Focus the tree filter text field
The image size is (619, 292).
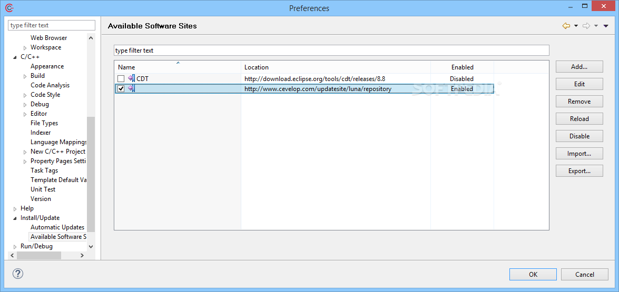point(52,25)
